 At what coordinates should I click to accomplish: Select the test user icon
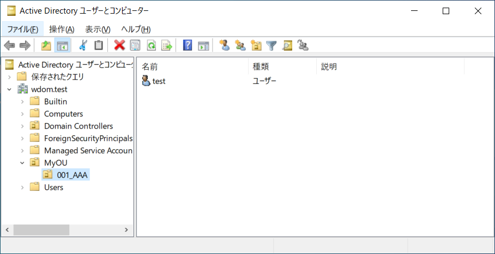146,81
